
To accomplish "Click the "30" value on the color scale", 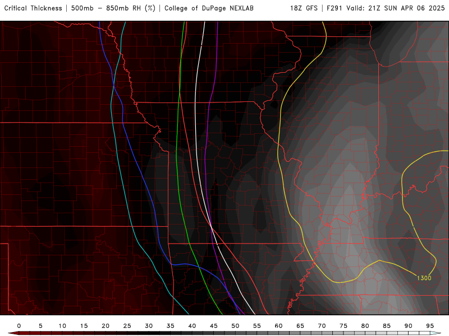I will [x=149, y=326].
